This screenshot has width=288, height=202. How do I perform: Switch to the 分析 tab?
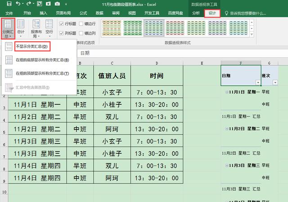coord(196,13)
